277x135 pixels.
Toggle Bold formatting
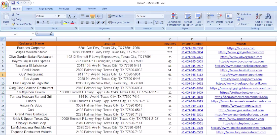point(38,23)
